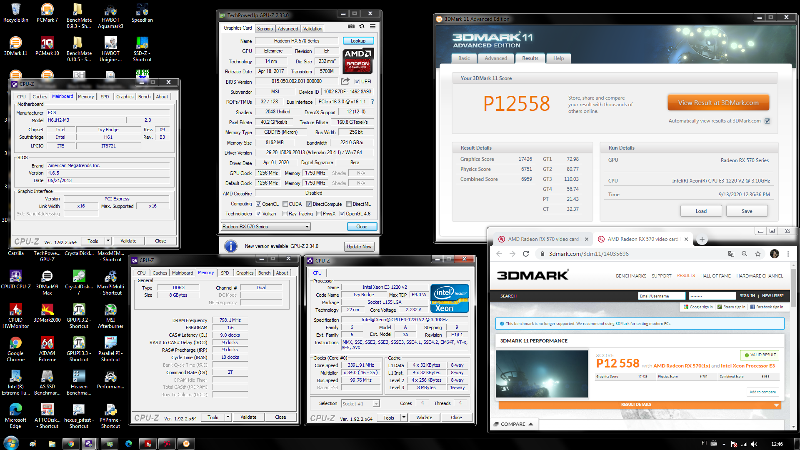Toggle DirectCompute checkbox
The image size is (800, 450).
[309, 204]
